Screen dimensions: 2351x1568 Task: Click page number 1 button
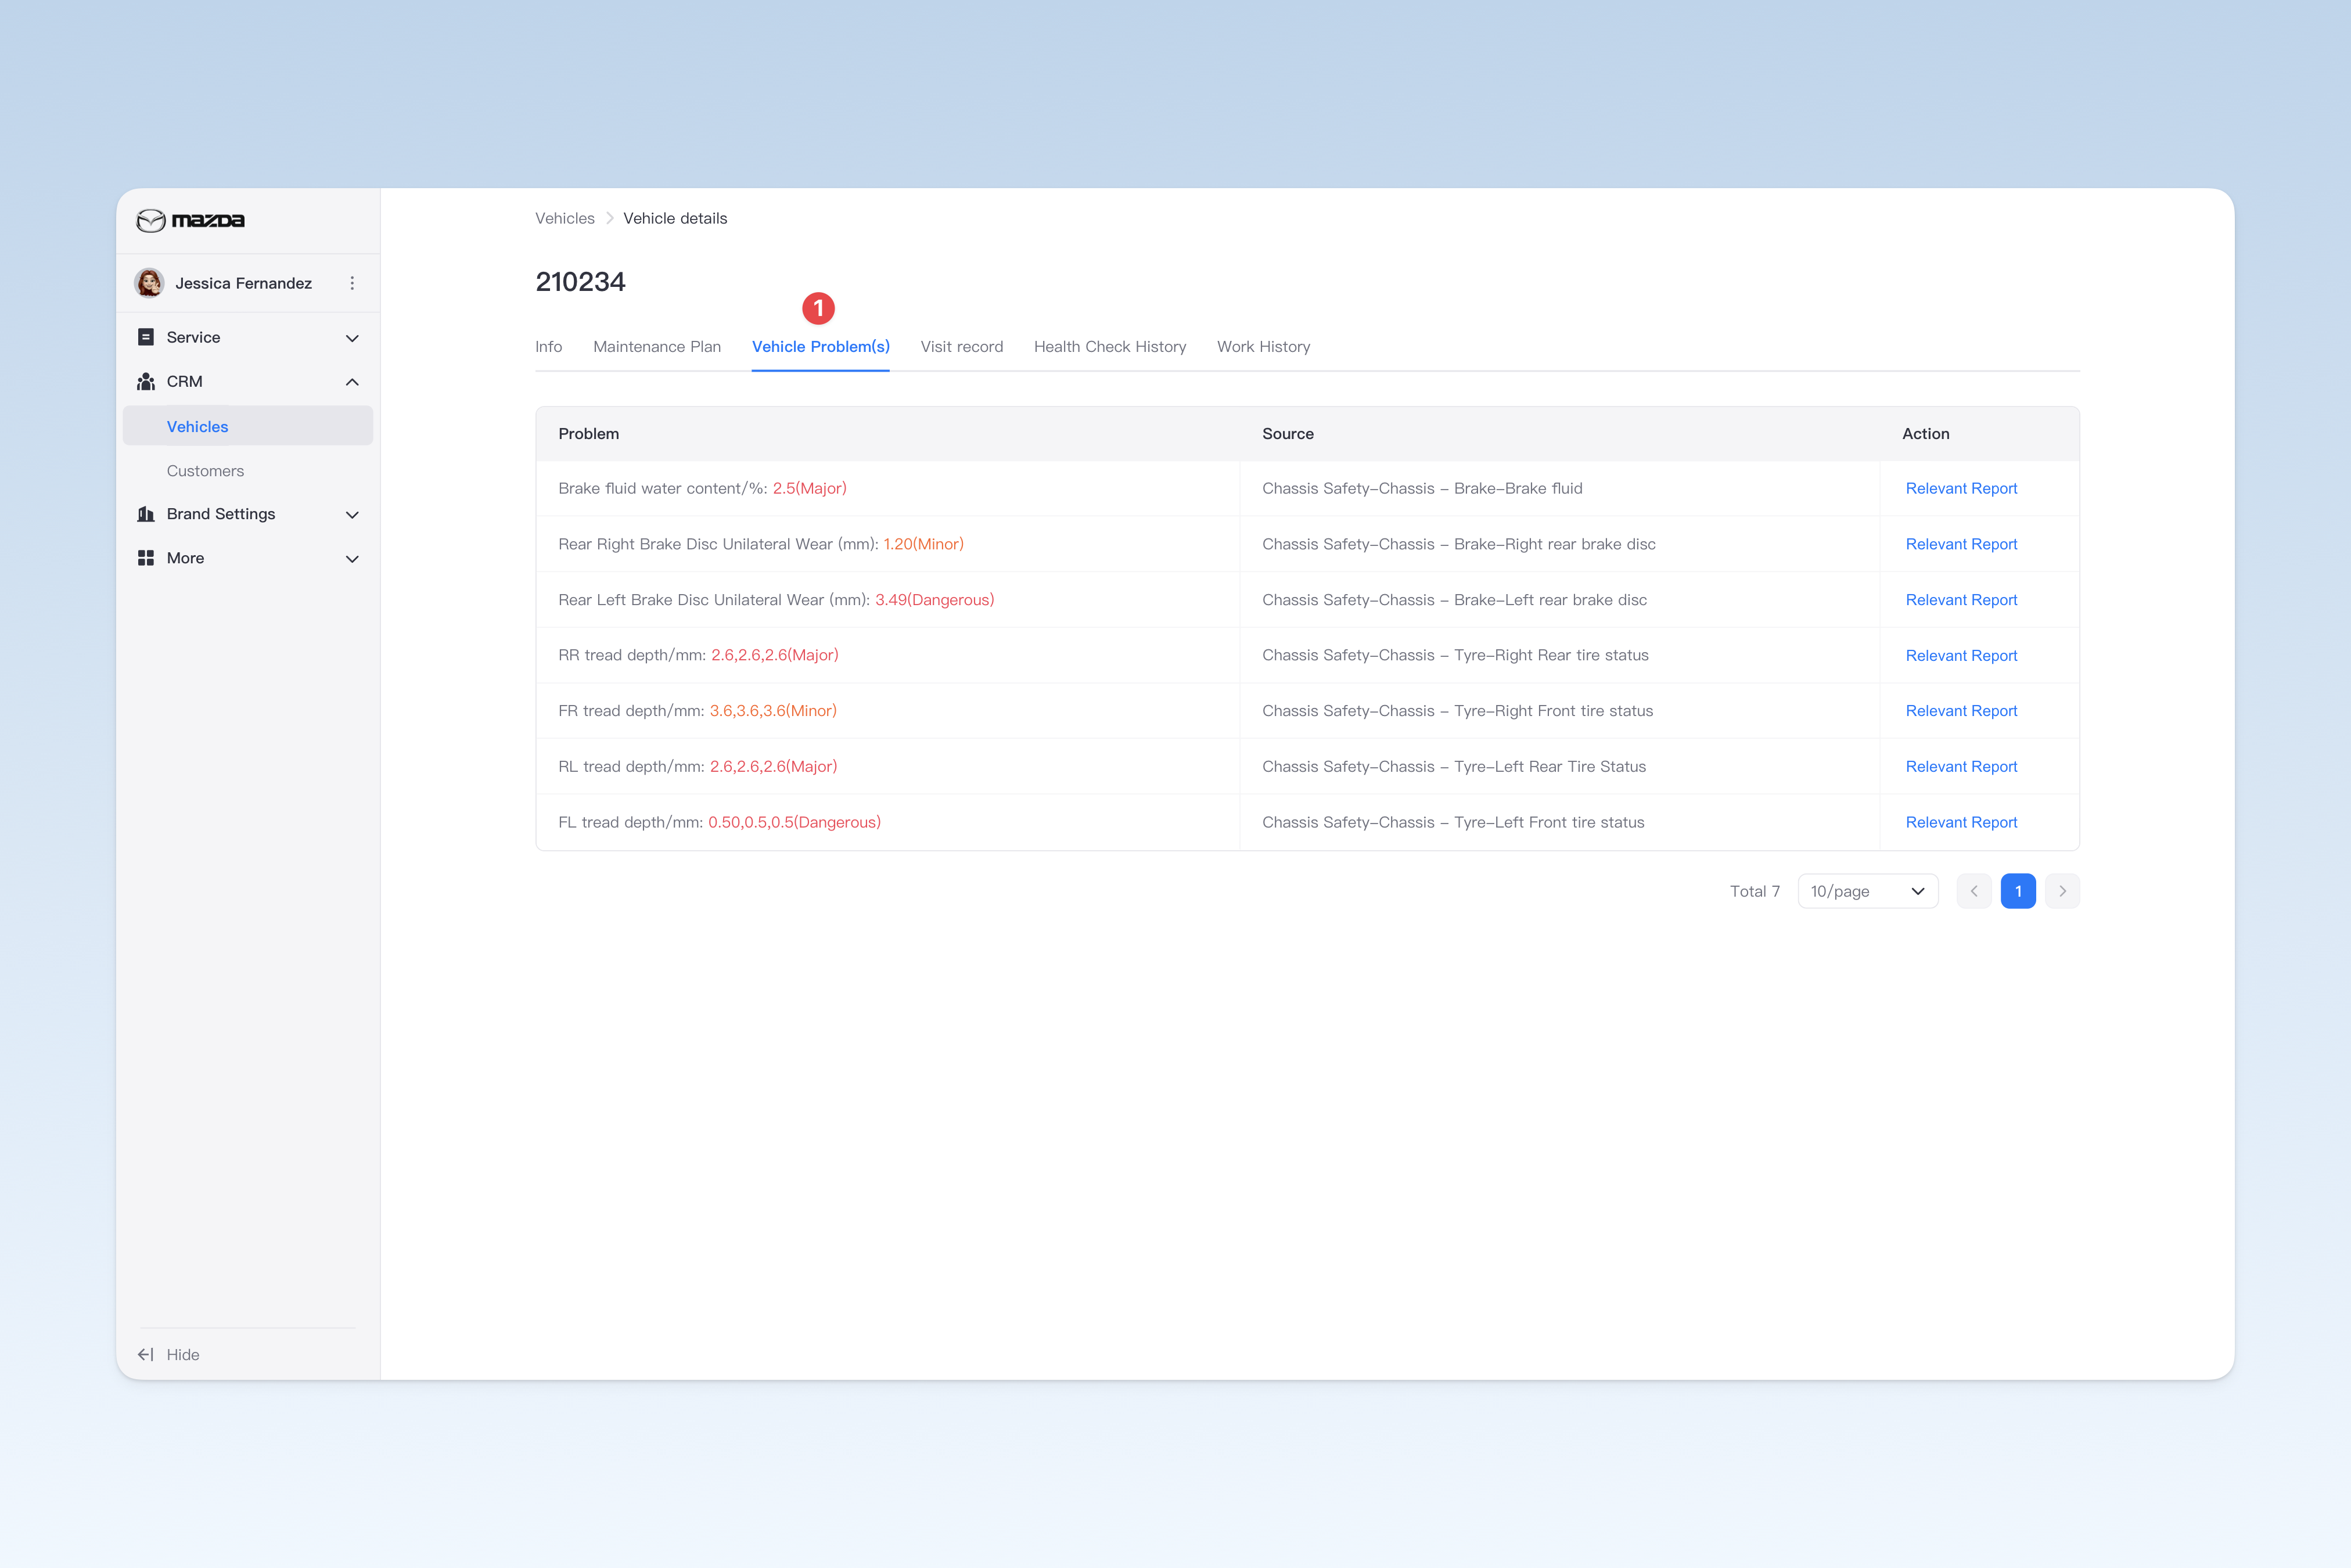coord(2018,891)
